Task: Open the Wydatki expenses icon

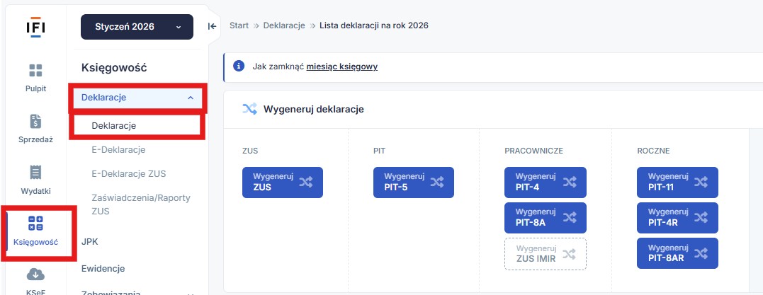Action: [35, 173]
